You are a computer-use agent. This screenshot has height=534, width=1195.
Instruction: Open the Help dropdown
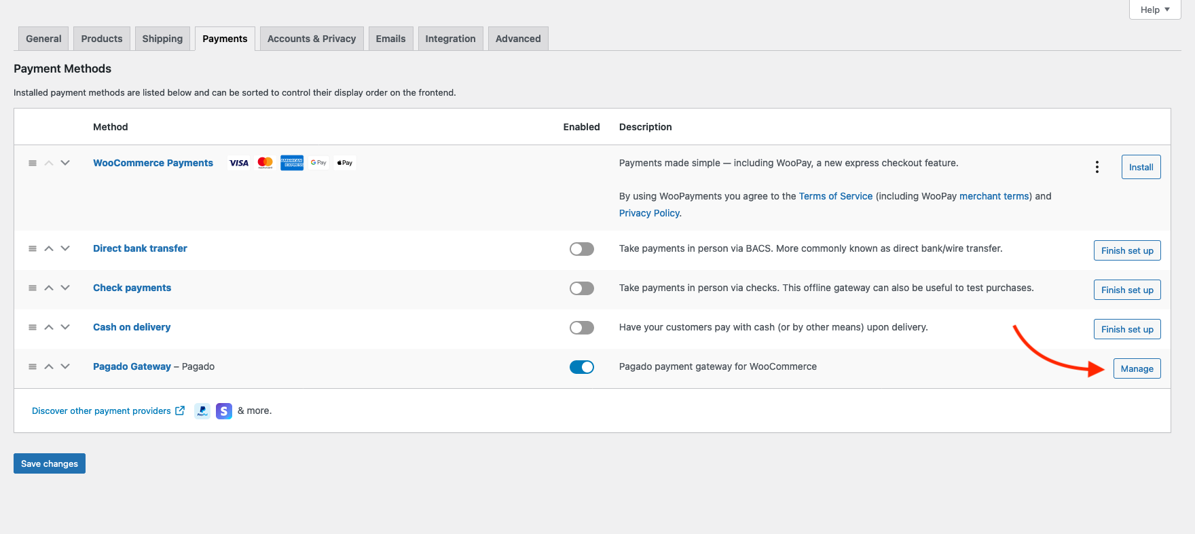[x=1155, y=9]
